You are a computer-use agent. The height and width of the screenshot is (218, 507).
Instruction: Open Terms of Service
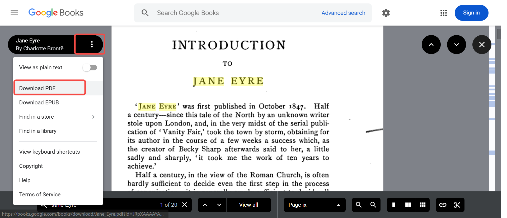click(x=58, y=195)
